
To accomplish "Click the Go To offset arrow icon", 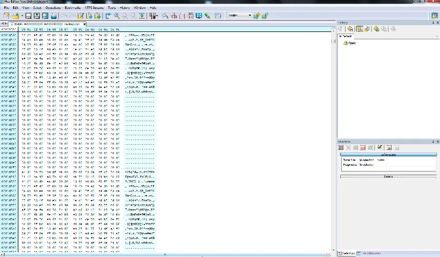I will click(x=108, y=16).
